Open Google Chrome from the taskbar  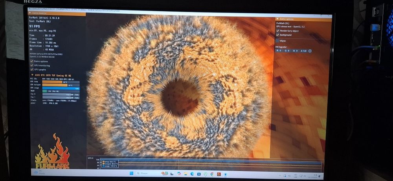(x=212, y=174)
